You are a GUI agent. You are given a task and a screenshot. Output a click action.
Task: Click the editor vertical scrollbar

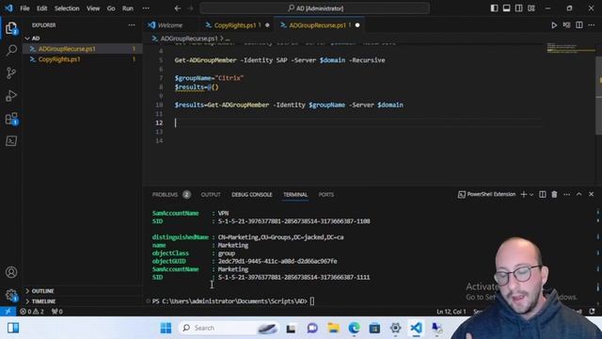tap(598, 95)
